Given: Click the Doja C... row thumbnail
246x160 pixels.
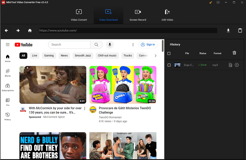Looking at the screenshot, I should click(178, 65).
